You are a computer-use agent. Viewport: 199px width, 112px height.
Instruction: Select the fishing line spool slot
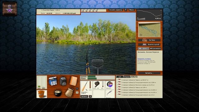click(x=110, y=85)
